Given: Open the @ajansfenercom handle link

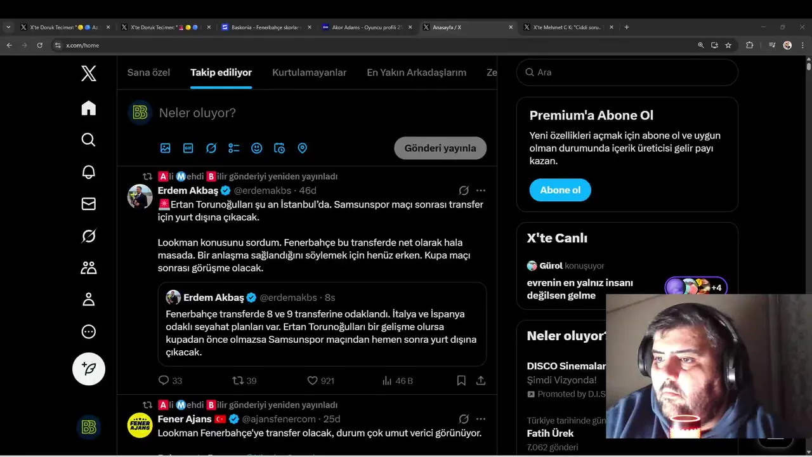Looking at the screenshot, I should click(x=278, y=419).
